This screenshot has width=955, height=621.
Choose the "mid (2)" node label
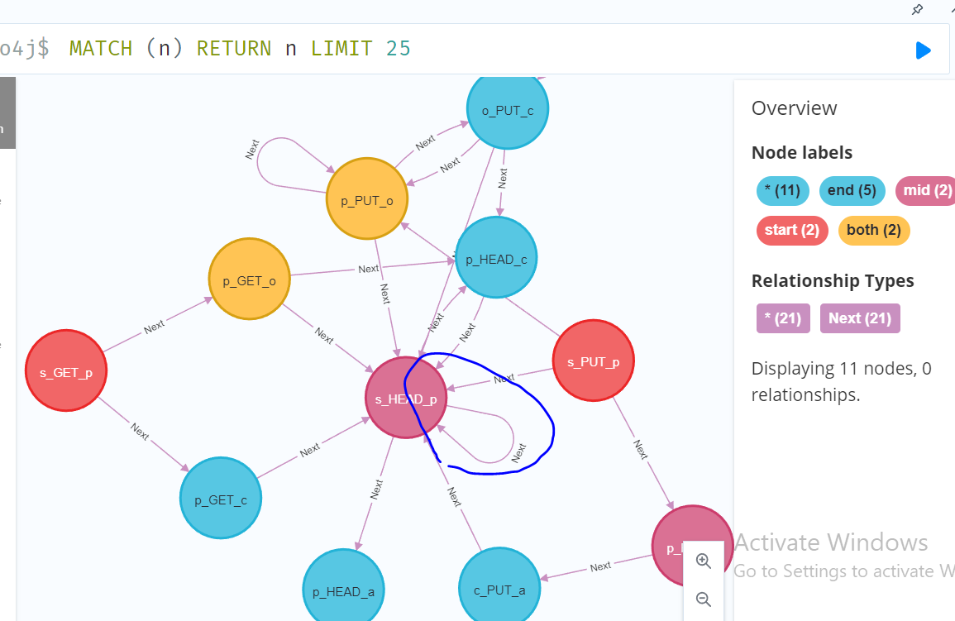click(927, 191)
